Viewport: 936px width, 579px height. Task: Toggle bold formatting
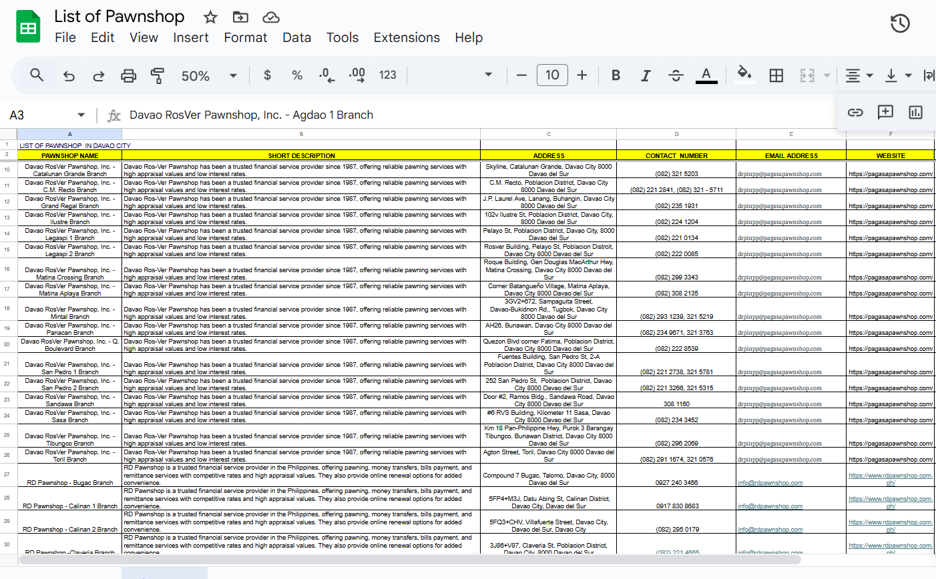pyautogui.click(x=616, y=75)
